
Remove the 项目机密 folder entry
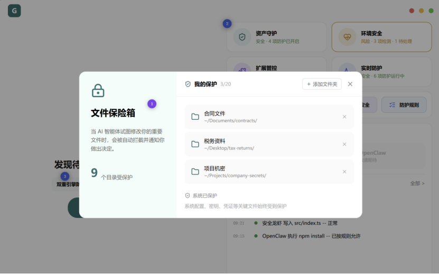(344, 172)
